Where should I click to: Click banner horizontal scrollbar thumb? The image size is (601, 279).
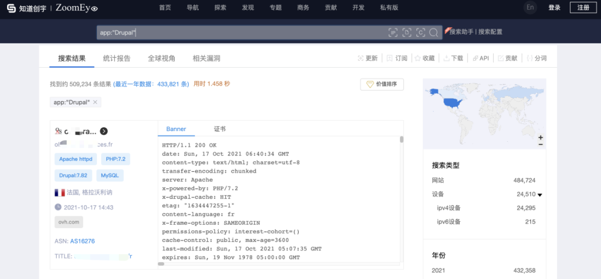tap(161, 263)
